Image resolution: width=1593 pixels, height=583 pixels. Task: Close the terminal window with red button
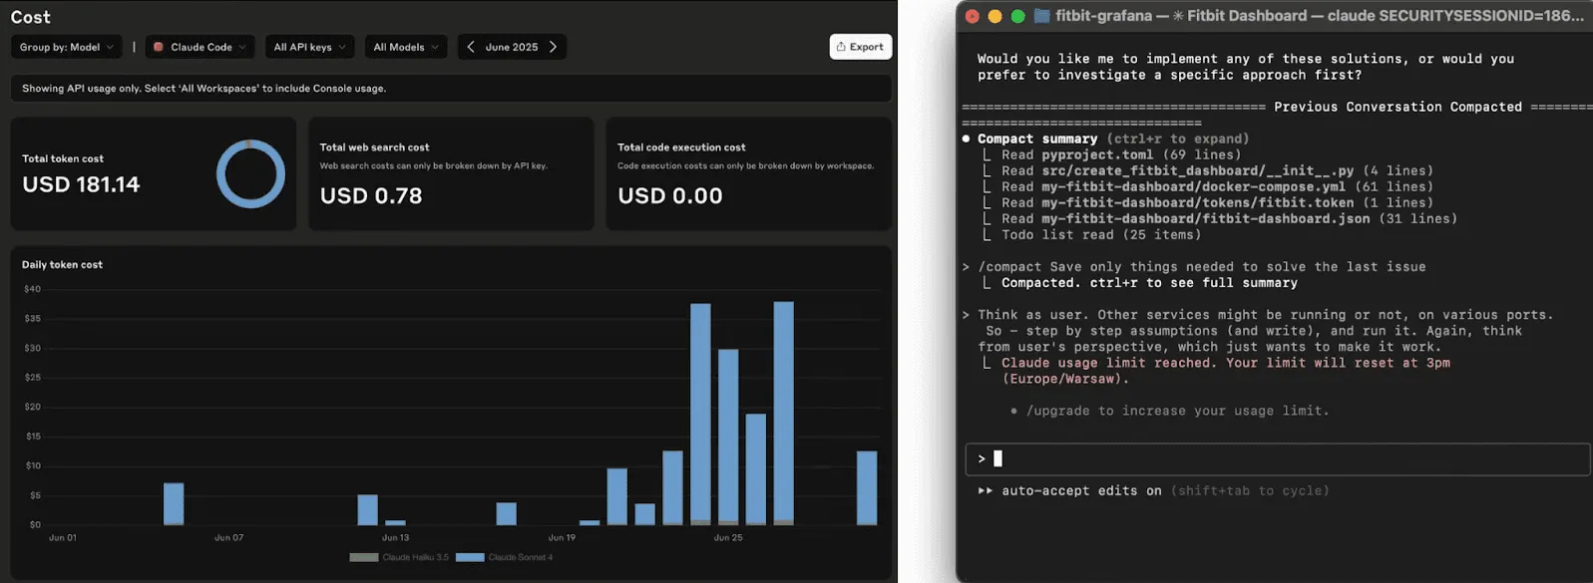[973, 16]
